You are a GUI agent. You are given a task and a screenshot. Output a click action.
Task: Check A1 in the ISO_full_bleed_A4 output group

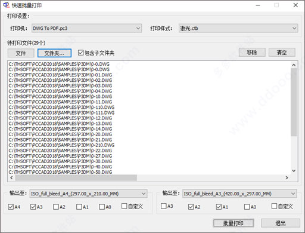[x=82, y=207]
